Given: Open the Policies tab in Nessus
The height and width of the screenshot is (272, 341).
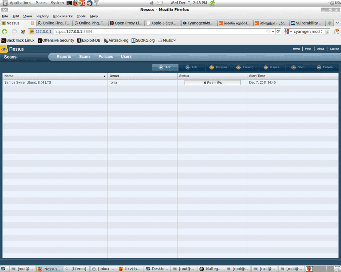Looking at the screenshot, I should (x=106, y=57).
